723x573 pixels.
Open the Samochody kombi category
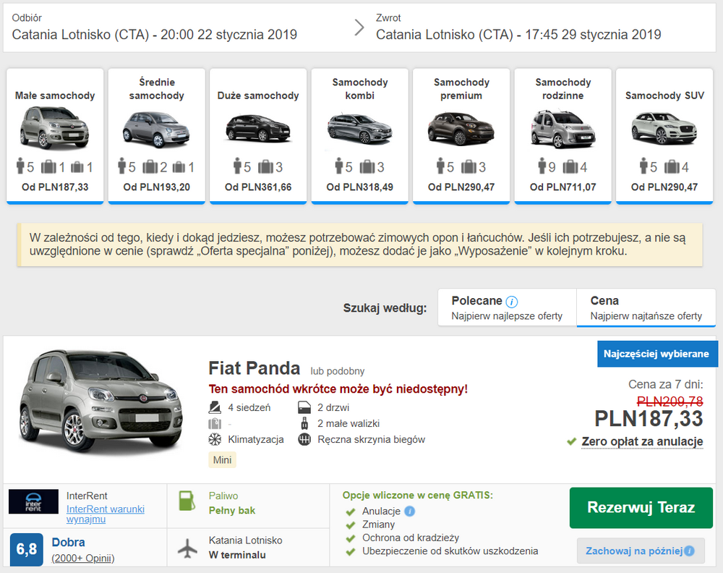(359, 136)
